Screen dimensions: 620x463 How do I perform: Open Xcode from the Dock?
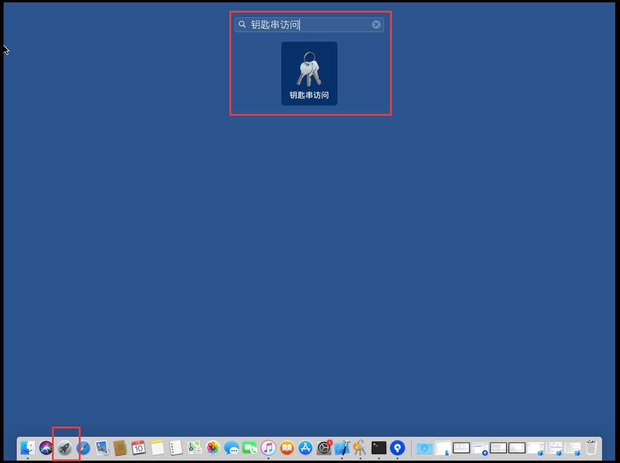[342, 448]
